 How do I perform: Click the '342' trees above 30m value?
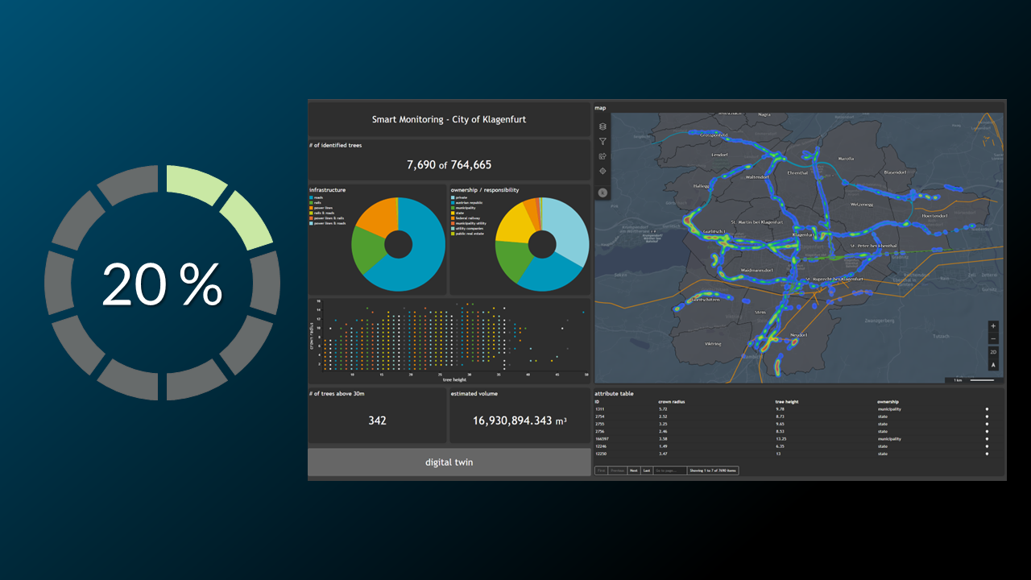(x=377, y=420)
